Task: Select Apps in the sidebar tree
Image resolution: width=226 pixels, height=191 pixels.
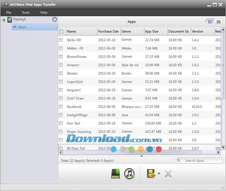Action: 35,27
